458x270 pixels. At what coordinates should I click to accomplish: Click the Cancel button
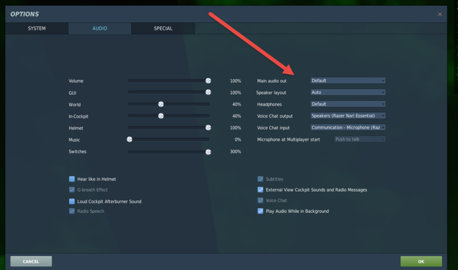click(31, 261)
